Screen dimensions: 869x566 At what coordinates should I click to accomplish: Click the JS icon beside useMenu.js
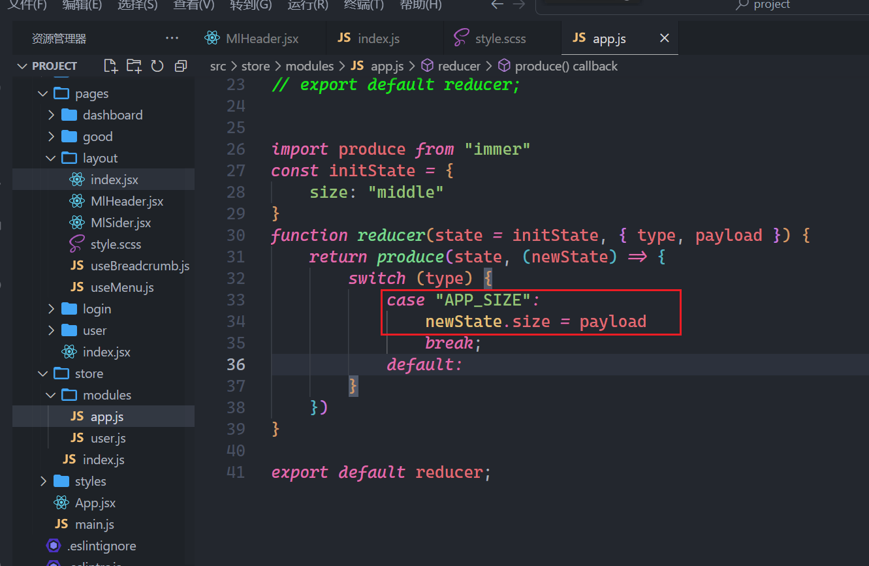point(77,287)
